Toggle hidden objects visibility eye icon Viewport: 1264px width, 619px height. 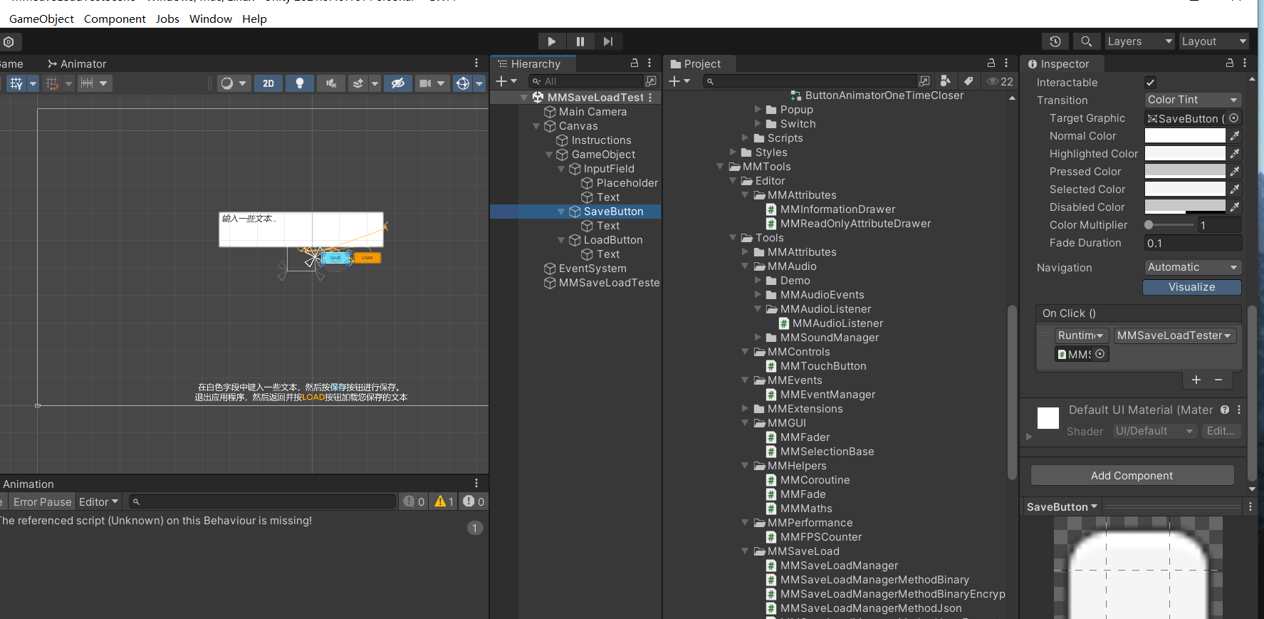(x=398, y=83)
